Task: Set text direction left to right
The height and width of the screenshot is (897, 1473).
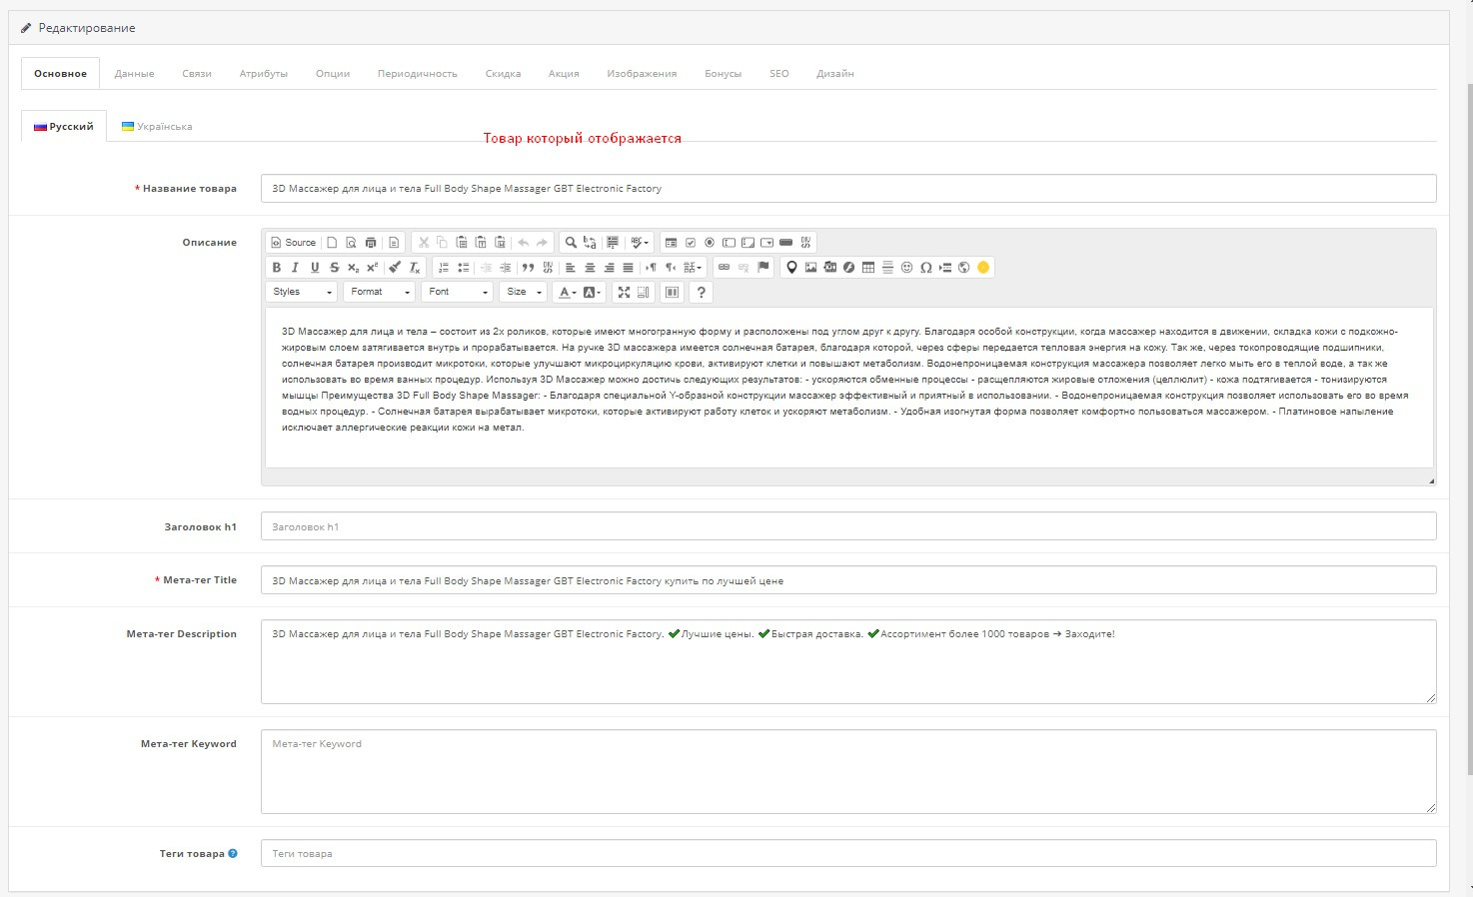Action: click(x=651, y=268)
